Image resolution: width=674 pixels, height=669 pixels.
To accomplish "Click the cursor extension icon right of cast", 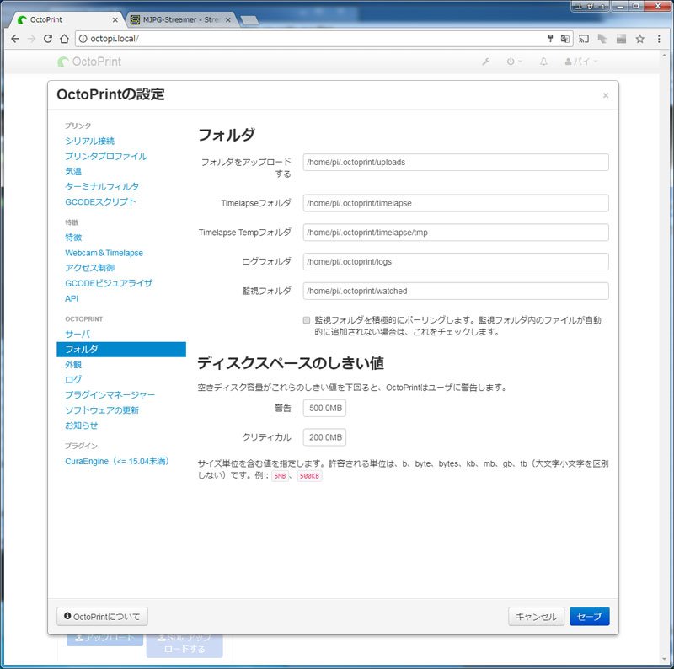I will tap(602, 39).
